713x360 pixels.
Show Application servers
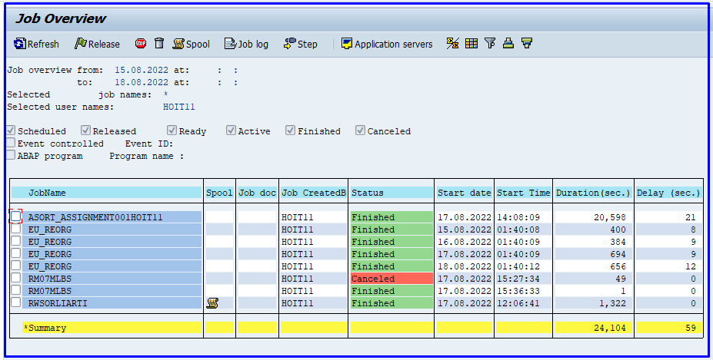tap(387, 44)
